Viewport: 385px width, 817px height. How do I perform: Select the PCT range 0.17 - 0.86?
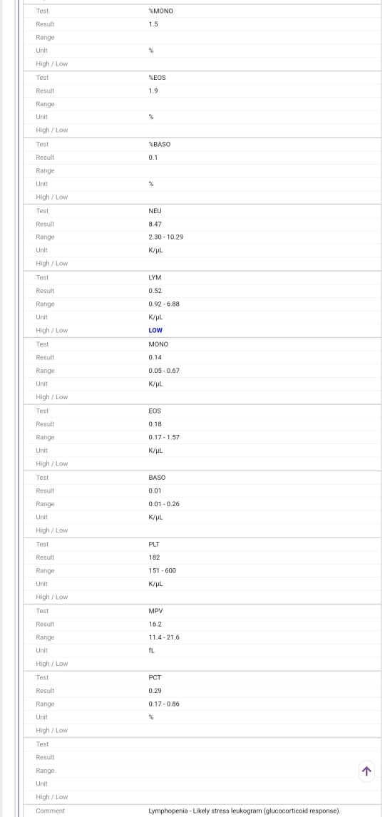coord(164,704)
